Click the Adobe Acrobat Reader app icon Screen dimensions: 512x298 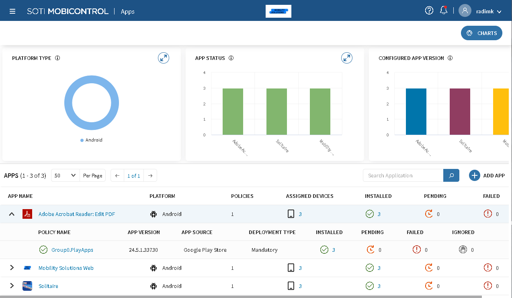(27, 214)
